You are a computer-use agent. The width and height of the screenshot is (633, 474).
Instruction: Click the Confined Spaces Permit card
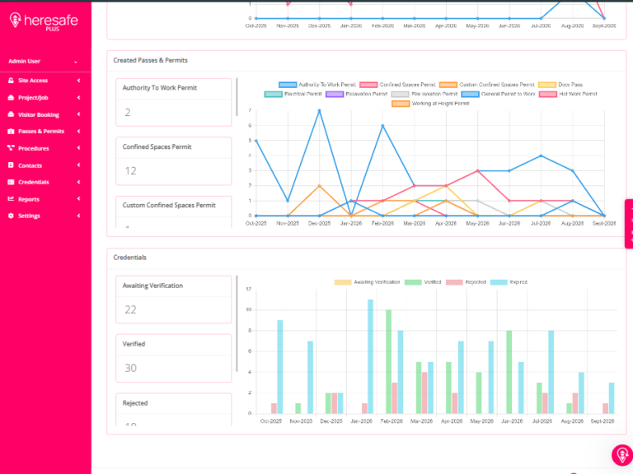click(174, 161)
